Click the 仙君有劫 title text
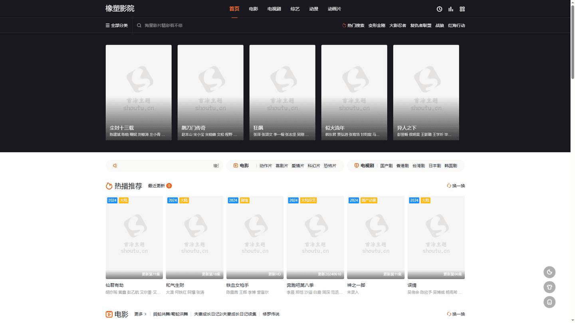 pos(115,285)
